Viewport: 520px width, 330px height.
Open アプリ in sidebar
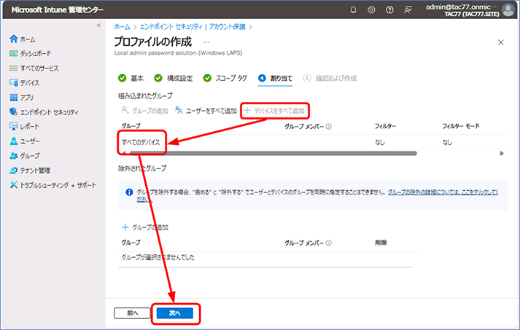point(22,98)
